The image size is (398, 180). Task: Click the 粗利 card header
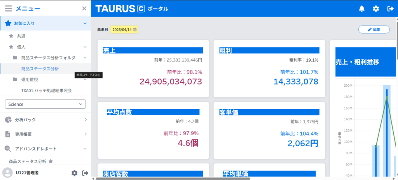[x=269, y=50]
